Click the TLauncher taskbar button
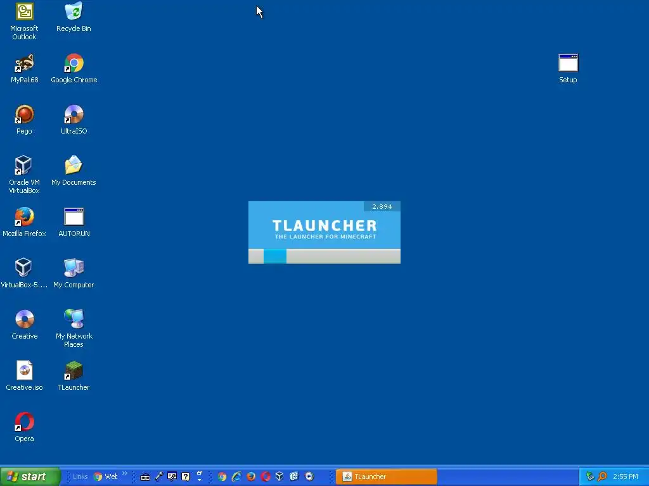 pyautogui.click(x=386, y=477)
